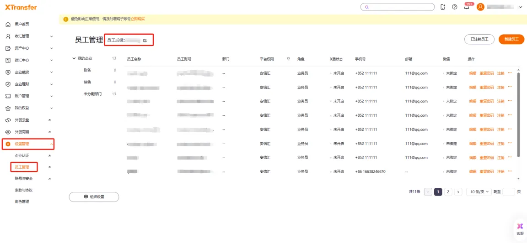Open the account dropdown arrow beside the username
The image size is (527, 243).
coord(521,7)
